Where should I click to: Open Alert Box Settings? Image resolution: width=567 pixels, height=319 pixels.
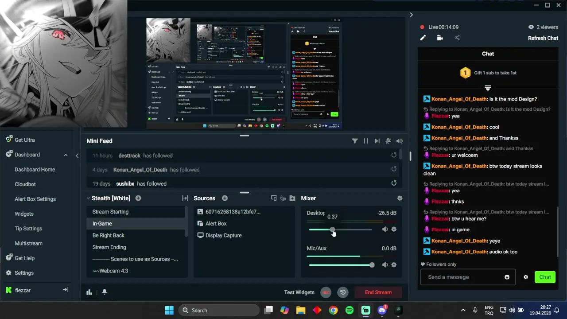tap(35, 199)
